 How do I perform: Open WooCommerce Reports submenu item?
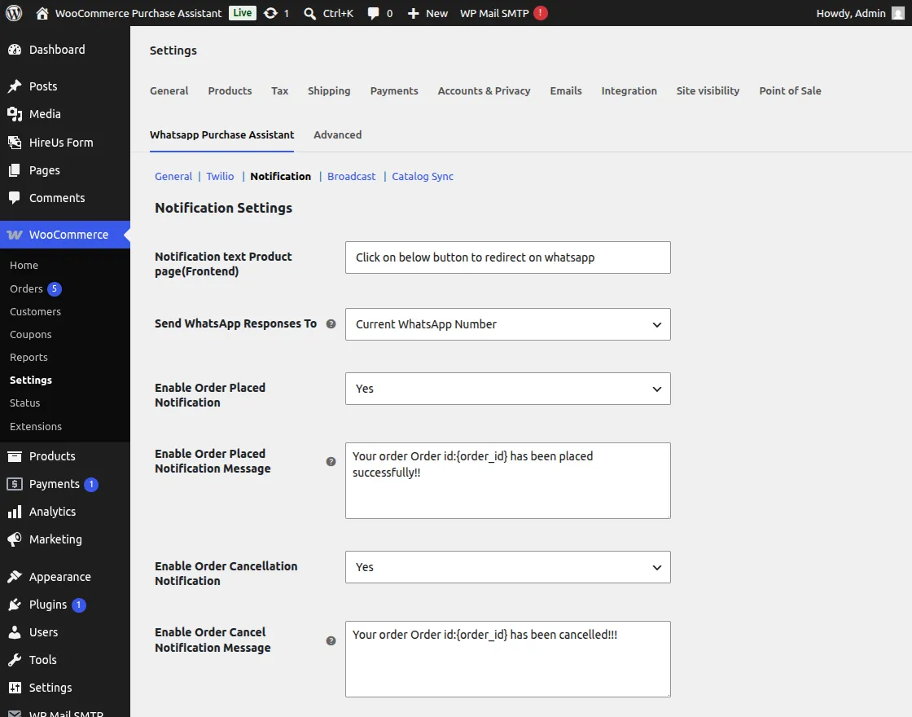pos(29,358)
